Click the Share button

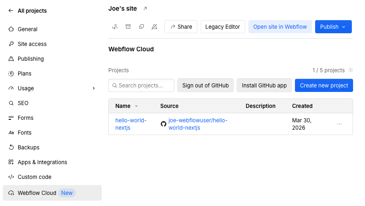coord(181,27)
